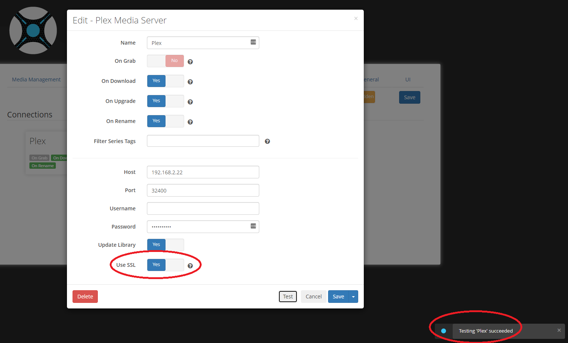
Task: Toggle the Update Library switch
Action: (x=166, y=245)
